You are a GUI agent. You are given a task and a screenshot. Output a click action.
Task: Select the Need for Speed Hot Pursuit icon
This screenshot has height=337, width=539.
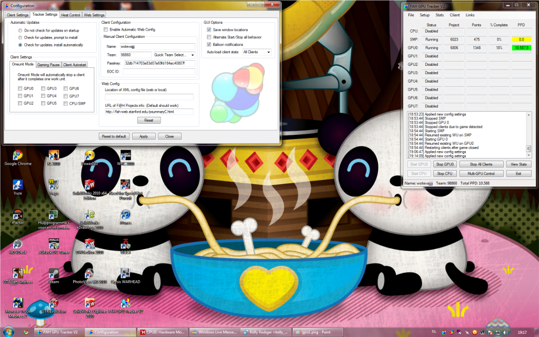[125, 190]
